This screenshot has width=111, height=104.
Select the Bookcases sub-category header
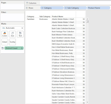tap(43, 19)
